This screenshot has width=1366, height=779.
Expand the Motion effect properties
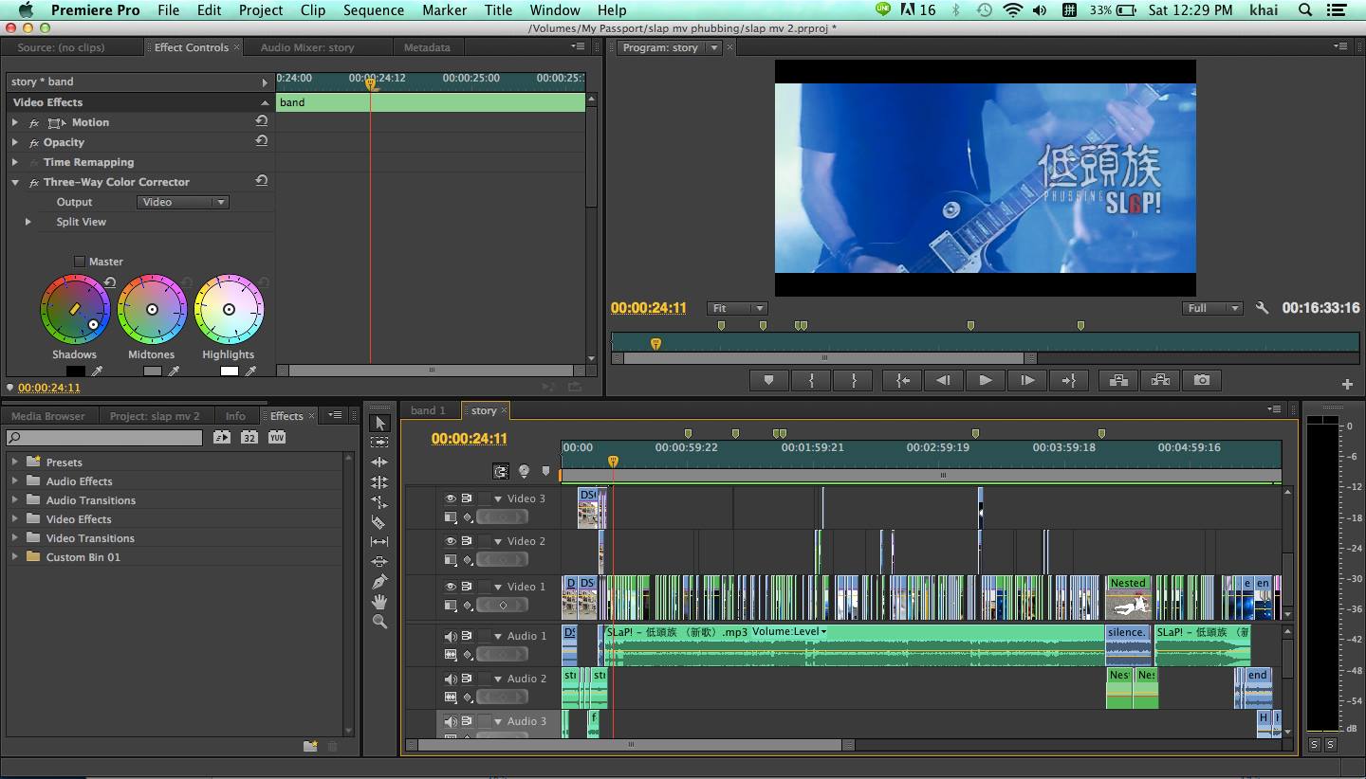15,122
